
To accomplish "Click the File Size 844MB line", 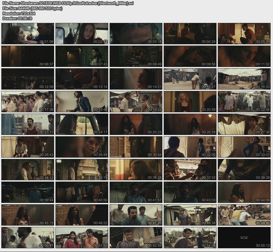I will [x=32, y=8].
